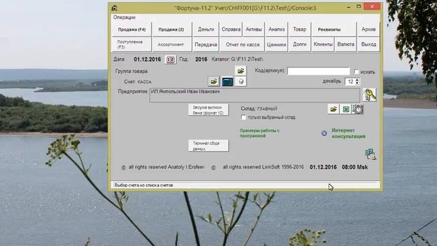Click the month number field showing 12
Image resolution: width=437 pixels, height=246 pixels.
coord(350,81)
